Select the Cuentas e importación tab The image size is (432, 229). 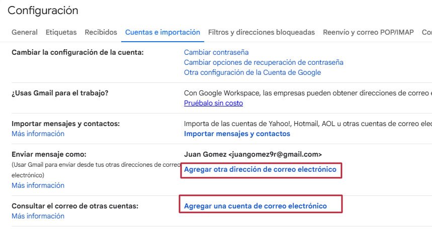[x=162, y=32]
